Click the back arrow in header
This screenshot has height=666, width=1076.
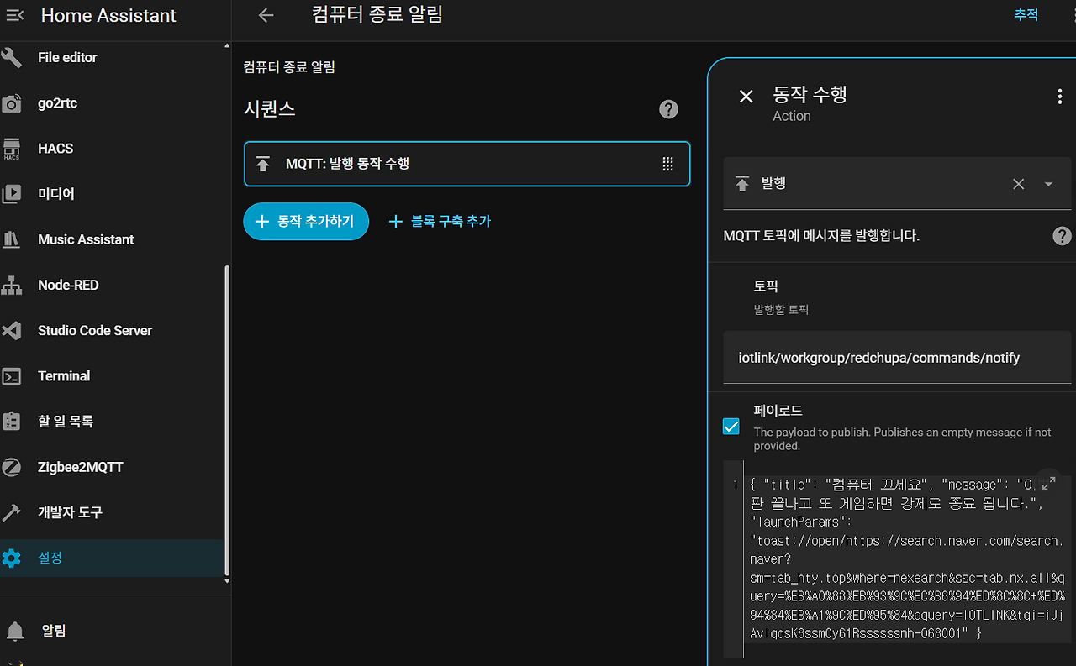click(x=266, y=15)
